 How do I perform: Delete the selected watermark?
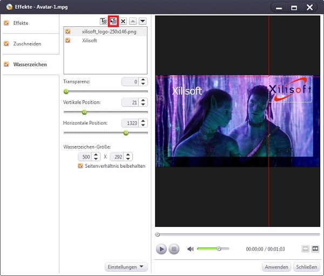pos(123,21)
